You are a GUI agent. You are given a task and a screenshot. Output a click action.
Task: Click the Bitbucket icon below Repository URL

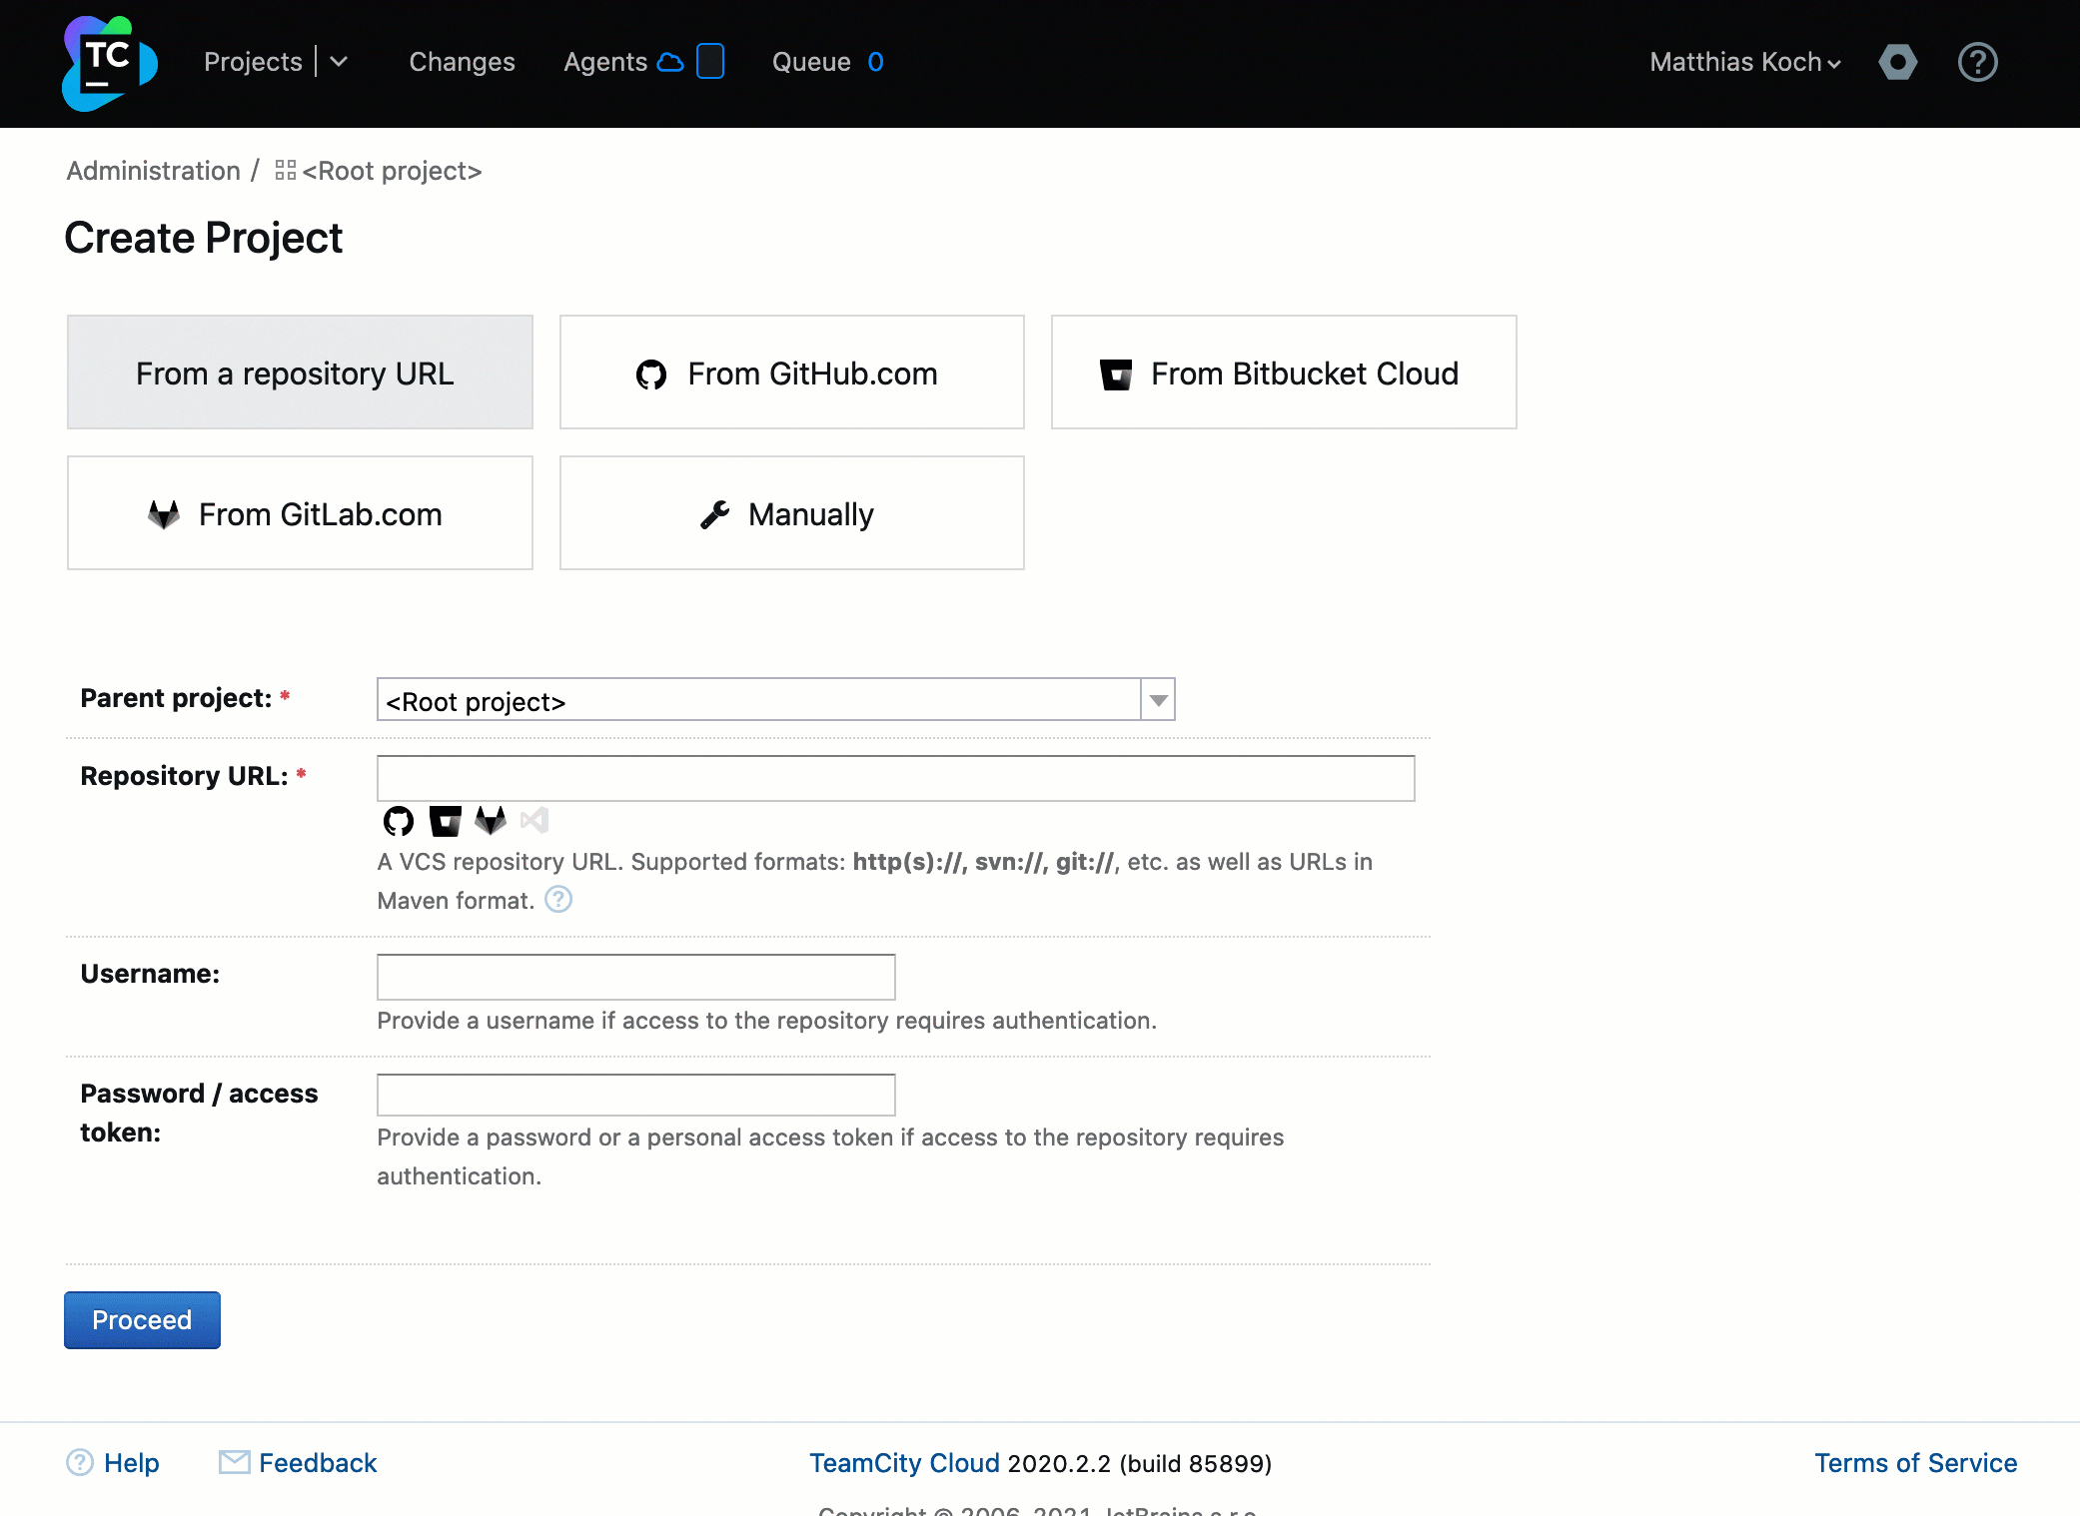[445, 821]
